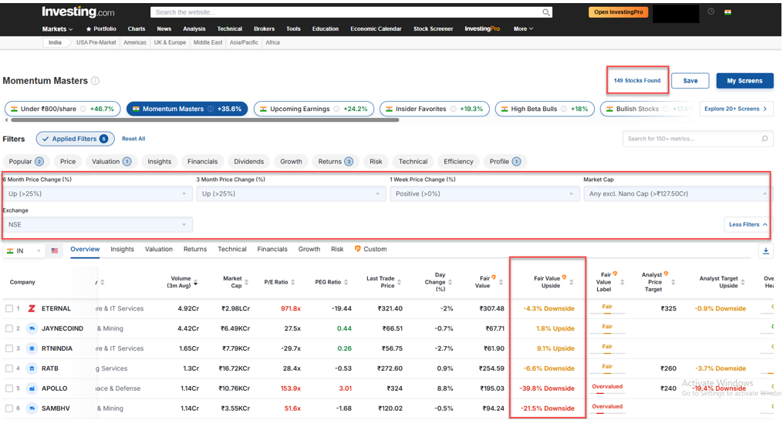
Task: Open the Market Cap filter dropdown
Action: [677, 194]
